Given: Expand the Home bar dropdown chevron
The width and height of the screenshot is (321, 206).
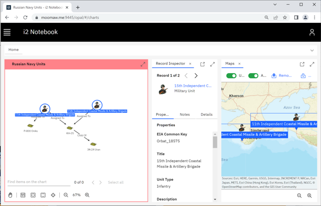Looking at the screenshot, I should pos(312,50).
